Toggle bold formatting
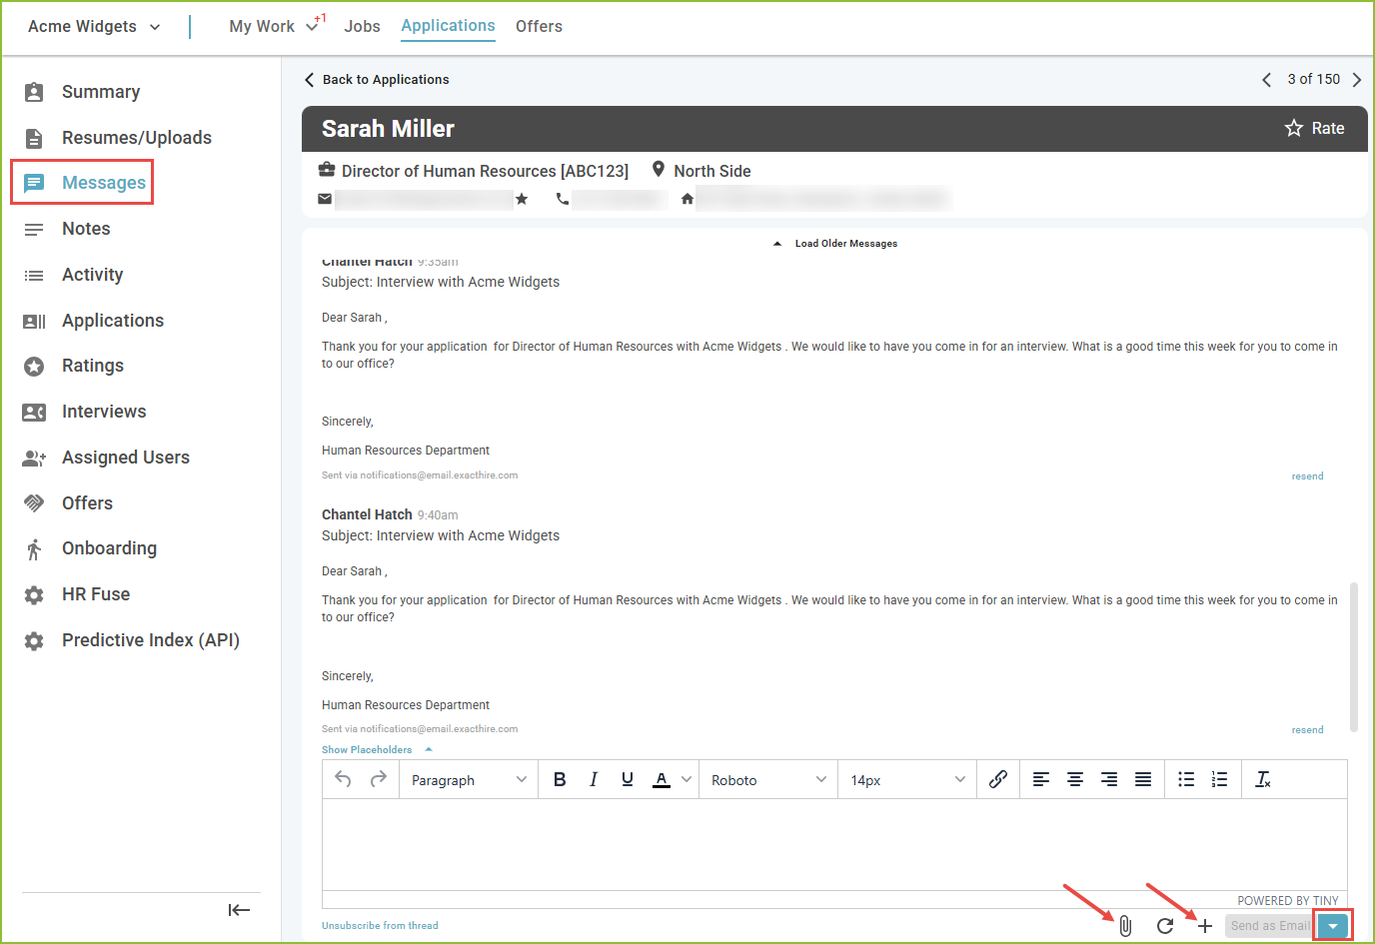Image resolution: width=1375 pixels, height=944 pixels. [560, 779]
